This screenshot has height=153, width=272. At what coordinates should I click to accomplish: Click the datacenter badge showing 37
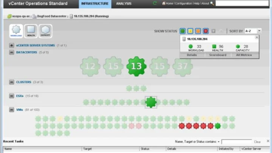(182, 66)
